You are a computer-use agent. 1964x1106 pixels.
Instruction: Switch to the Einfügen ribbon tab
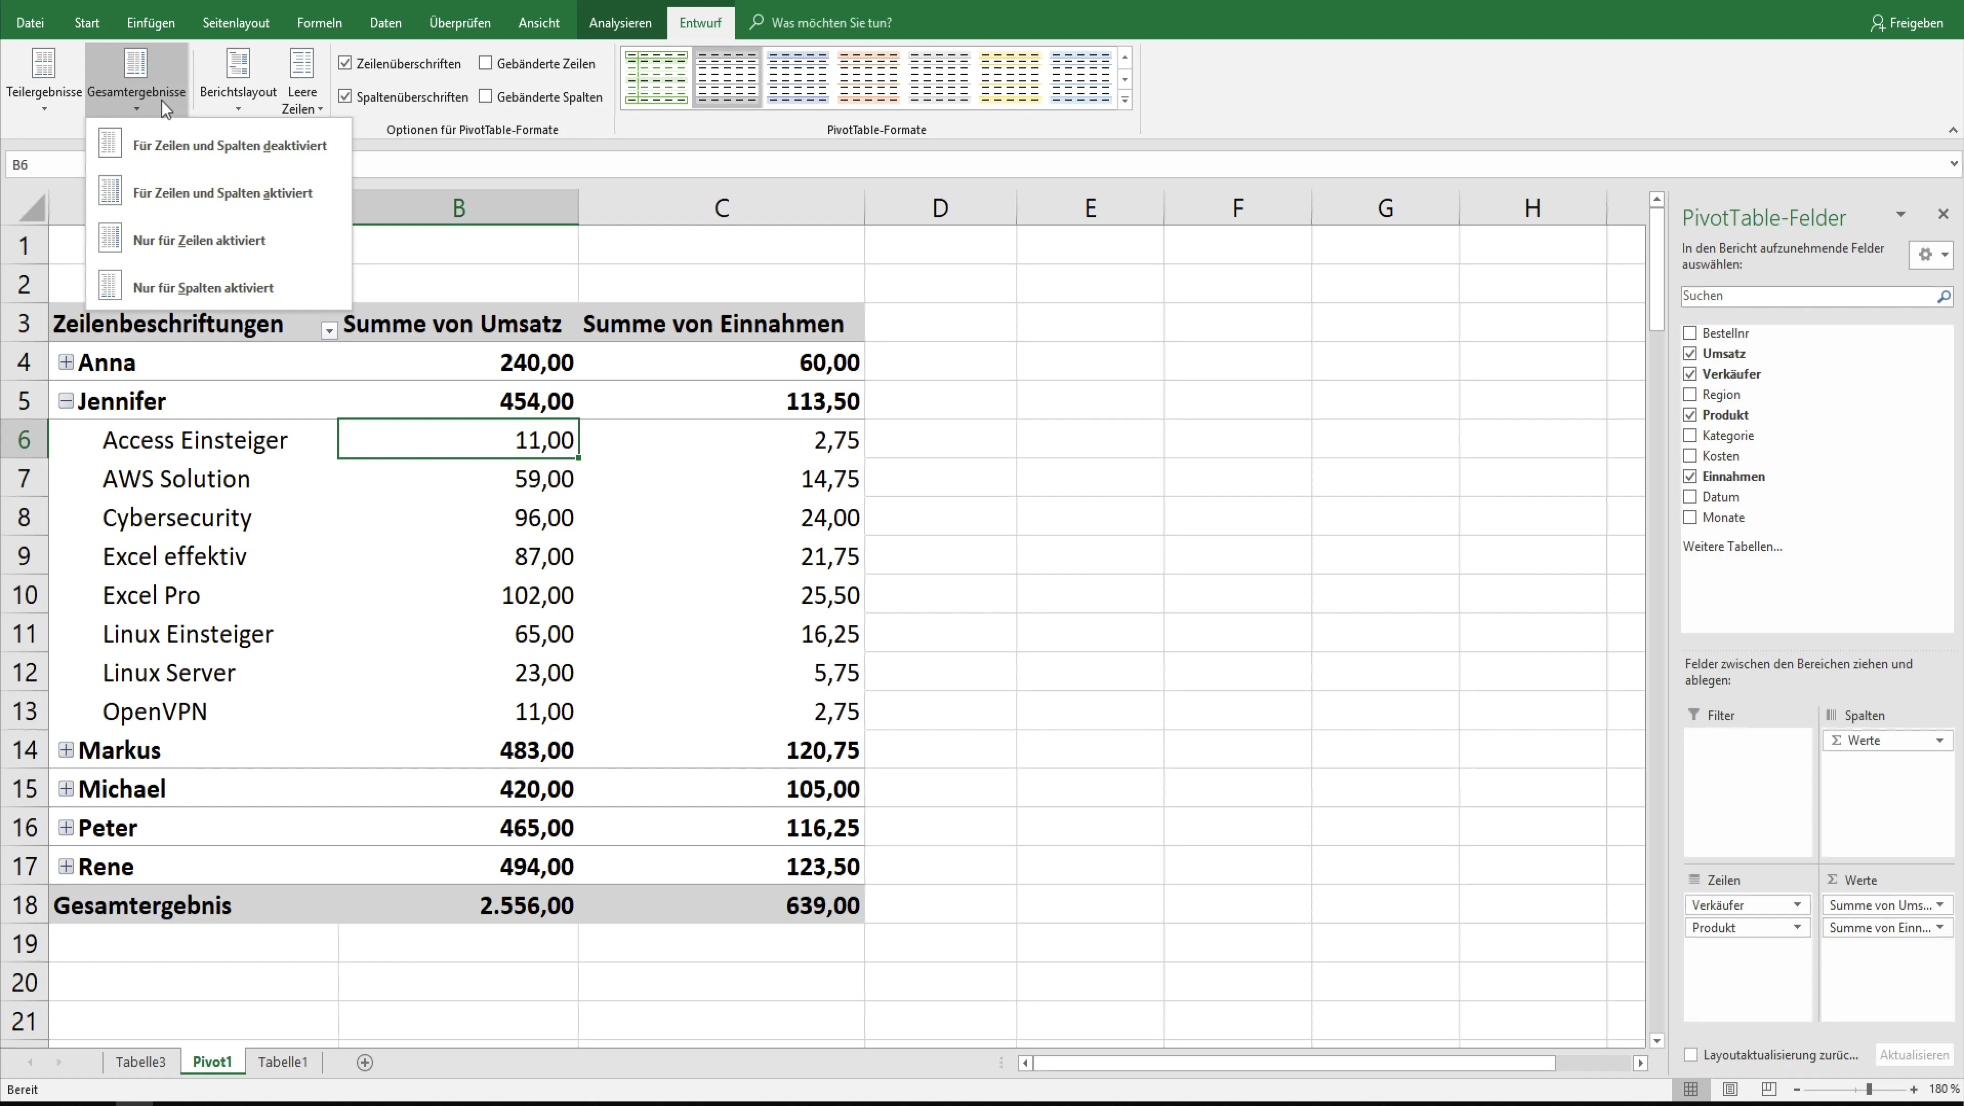[x=151, y=23]
